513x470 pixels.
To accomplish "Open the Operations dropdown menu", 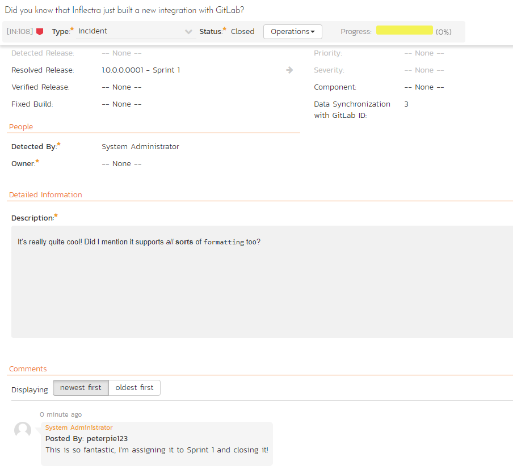I will (292, 32).
